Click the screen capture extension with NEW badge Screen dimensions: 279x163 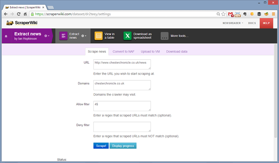point(238,14)
